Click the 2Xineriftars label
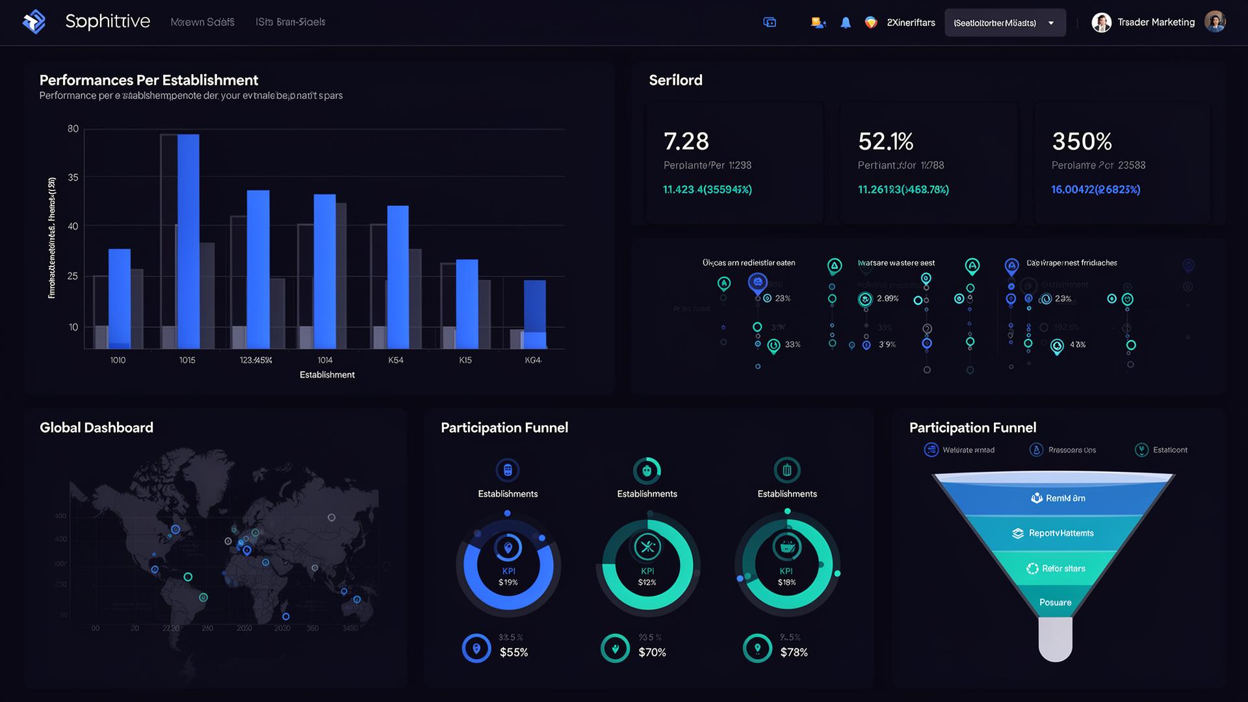Screen dimensions: 1248x702 [911, 23]
